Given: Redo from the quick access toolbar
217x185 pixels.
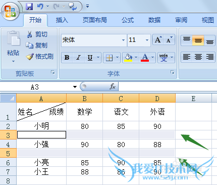Looking at the screenshot, I should click(57, 7).
